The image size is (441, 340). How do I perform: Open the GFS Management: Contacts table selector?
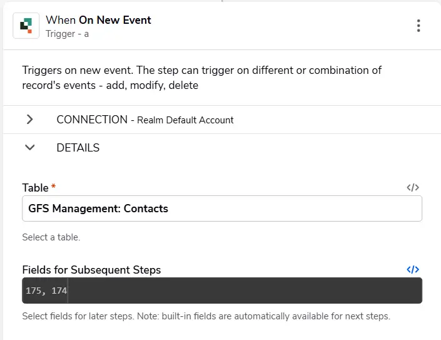point(222,209)
